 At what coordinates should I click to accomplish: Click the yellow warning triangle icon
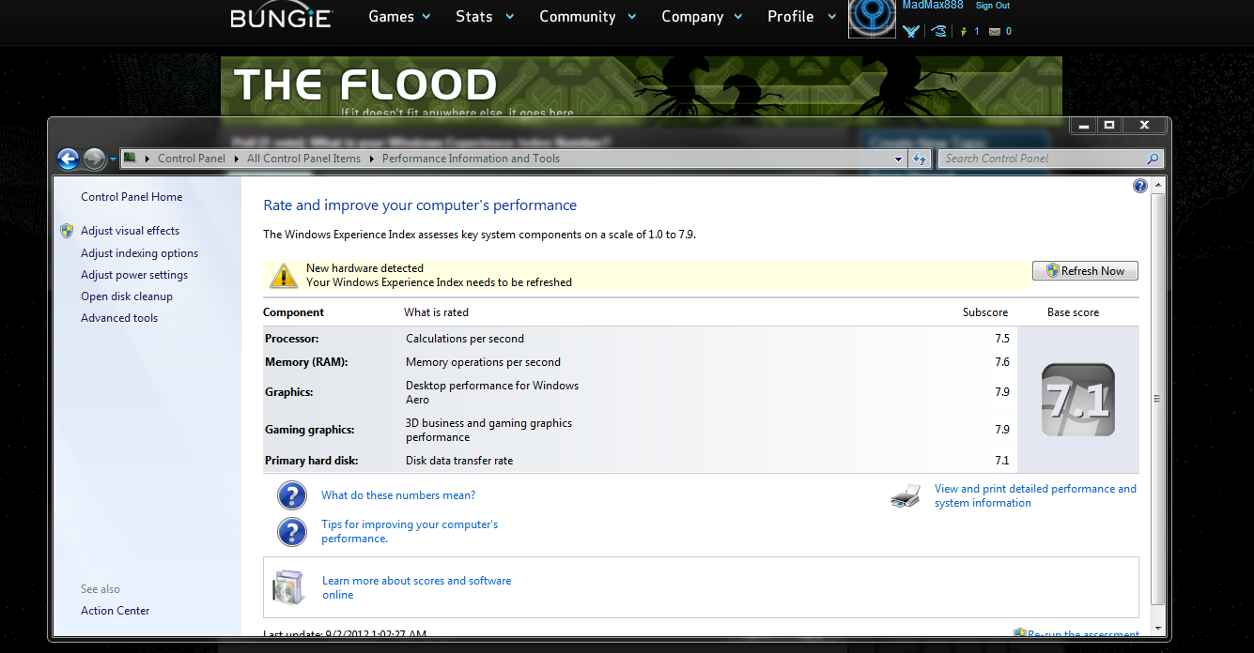coord(284,275)
